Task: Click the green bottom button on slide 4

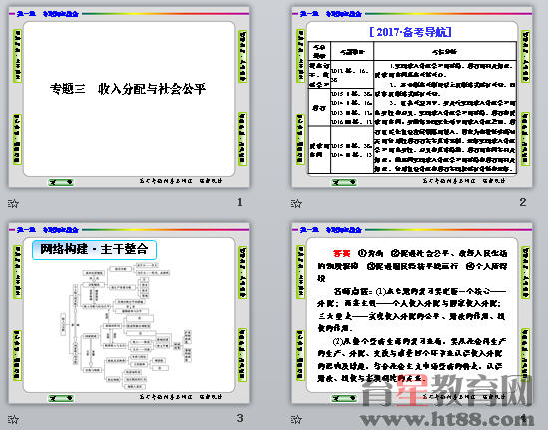Action: tap(344, 398)
